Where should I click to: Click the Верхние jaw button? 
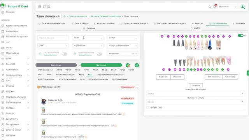click(x=163, y=77)
